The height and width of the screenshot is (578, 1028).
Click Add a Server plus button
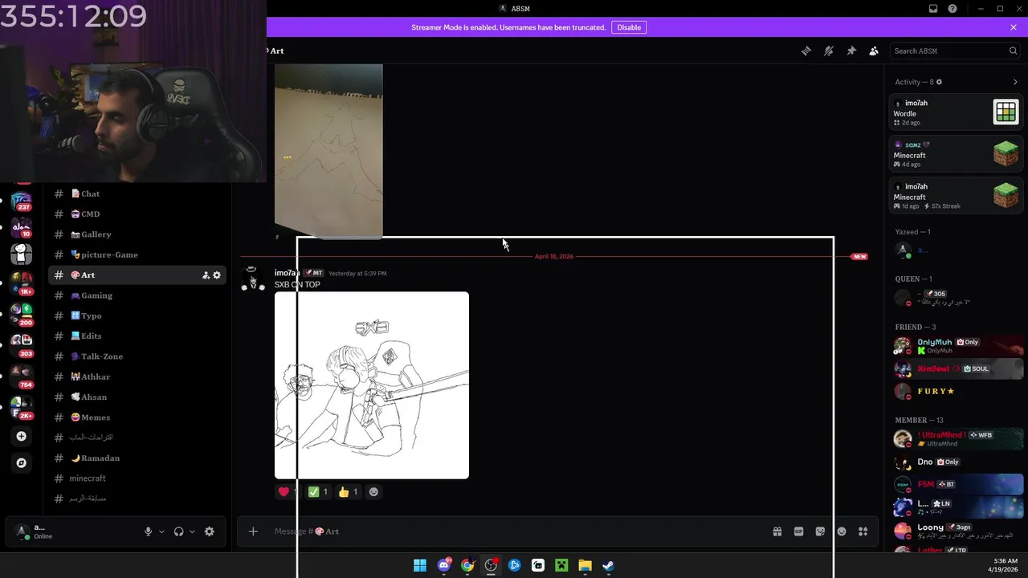pos(22,437)
